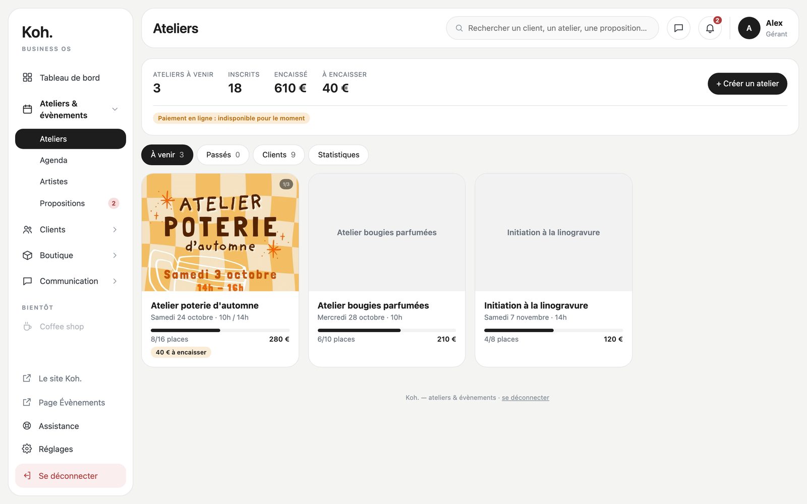
Task: Expand the Boutique sidebar chevron
Action: pos(115,256)
